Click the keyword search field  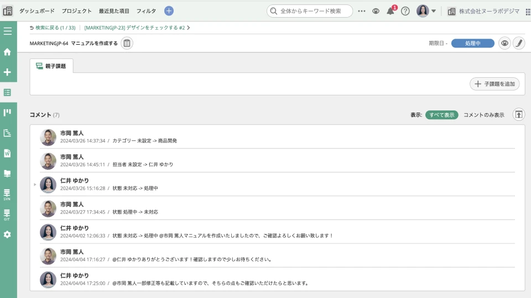tap(310, 11)
